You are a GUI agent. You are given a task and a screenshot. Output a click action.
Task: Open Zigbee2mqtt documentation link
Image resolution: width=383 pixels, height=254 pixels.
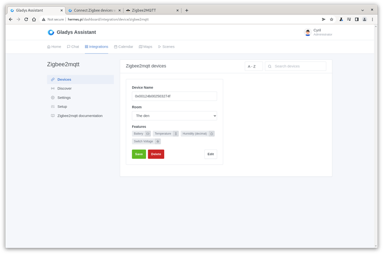click(x=80, y=116)
